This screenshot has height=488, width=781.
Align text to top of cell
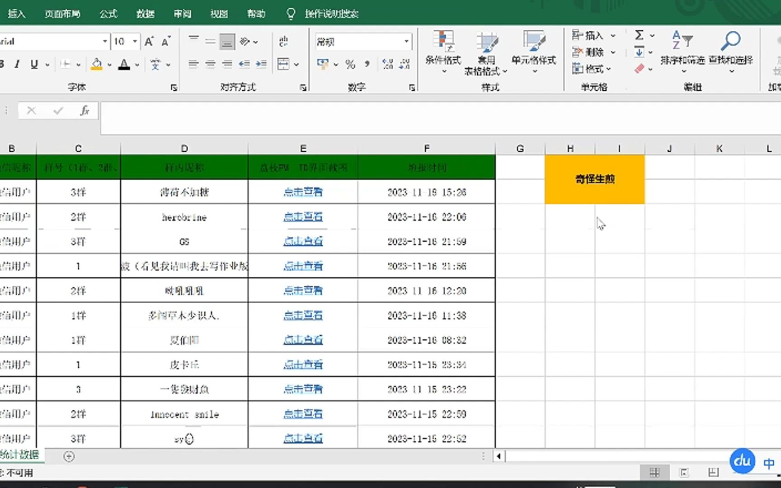(193, 42)
